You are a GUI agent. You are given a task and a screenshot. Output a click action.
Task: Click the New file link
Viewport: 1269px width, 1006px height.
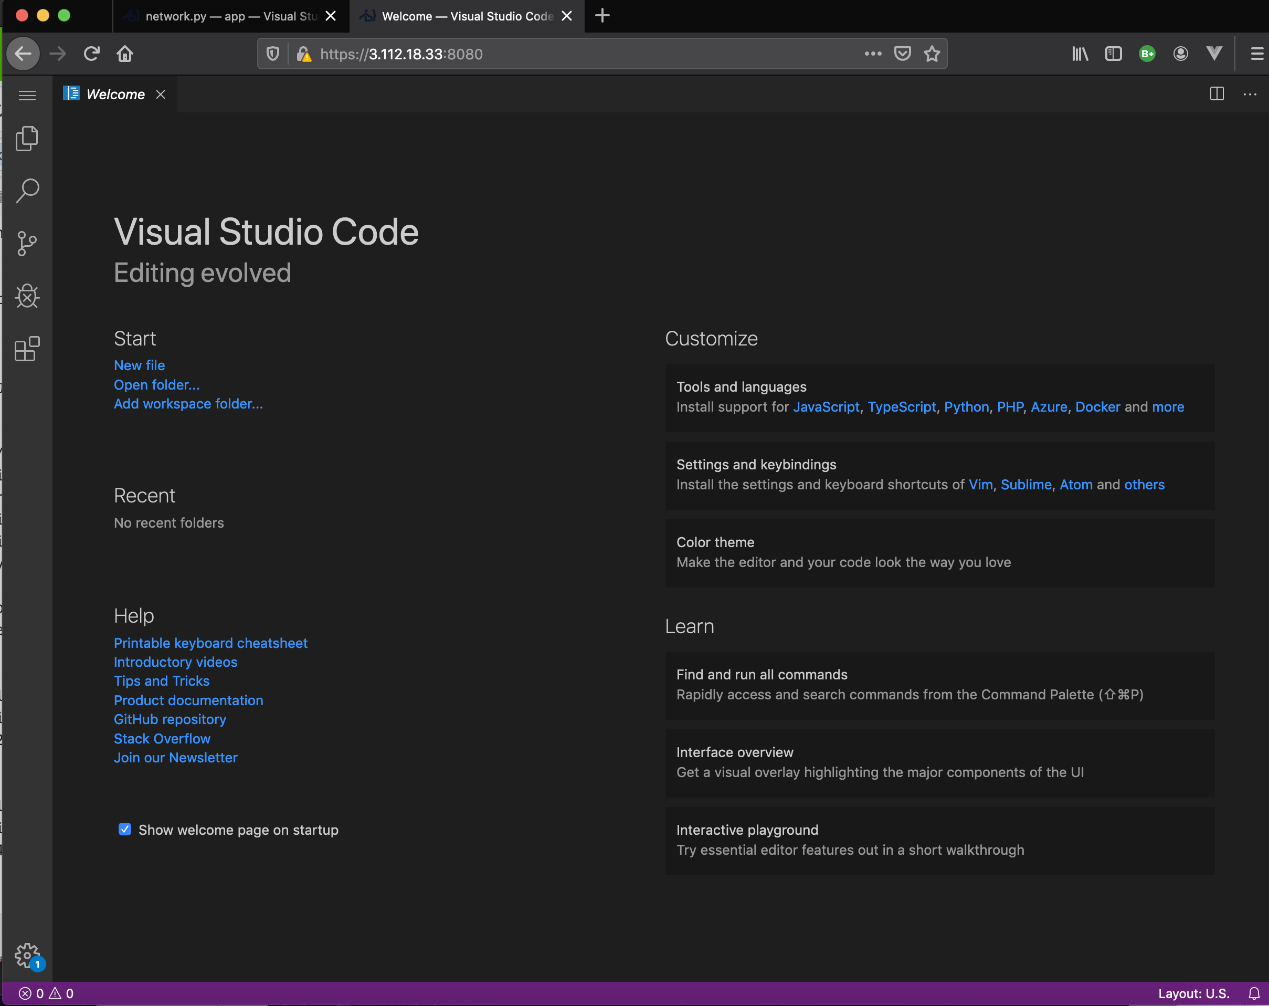pos(139,365)
